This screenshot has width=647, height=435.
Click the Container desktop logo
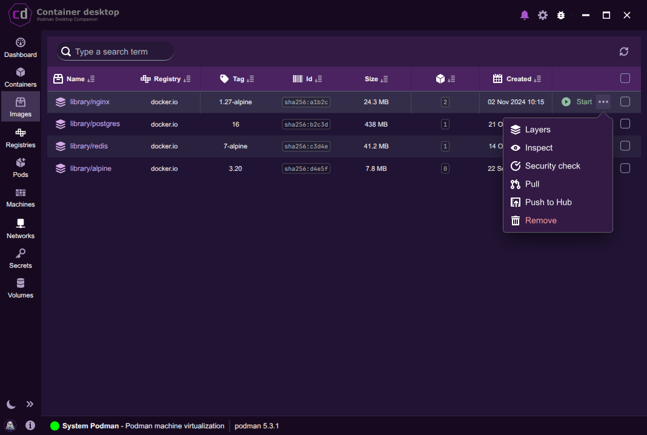[x=20, y=15]
